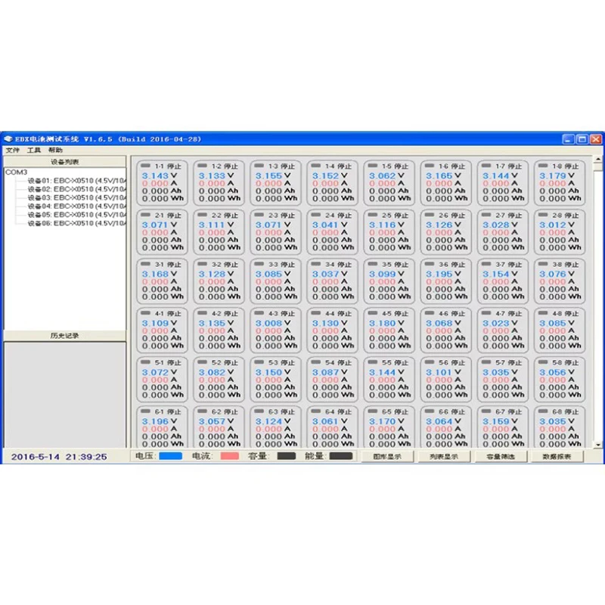Click the status indicator of channel 3-3
The width and height of the screenshot is (605, 605).
click(259, 264)
